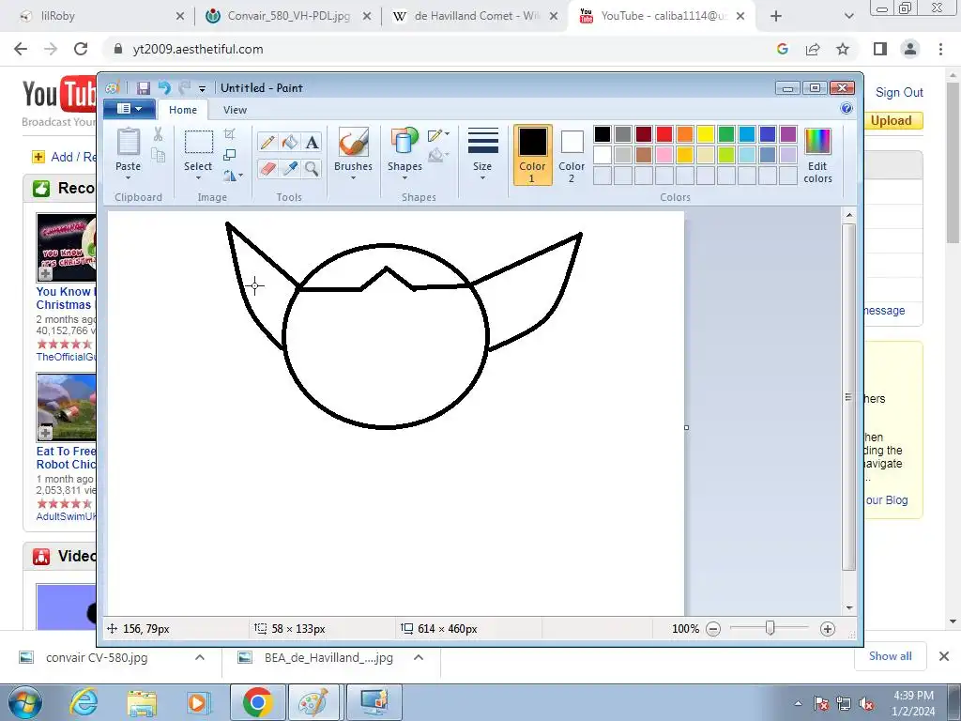
Task: Switch to Convair_580_VH-PDL.jpg browser tab
Action: [288, 16]
